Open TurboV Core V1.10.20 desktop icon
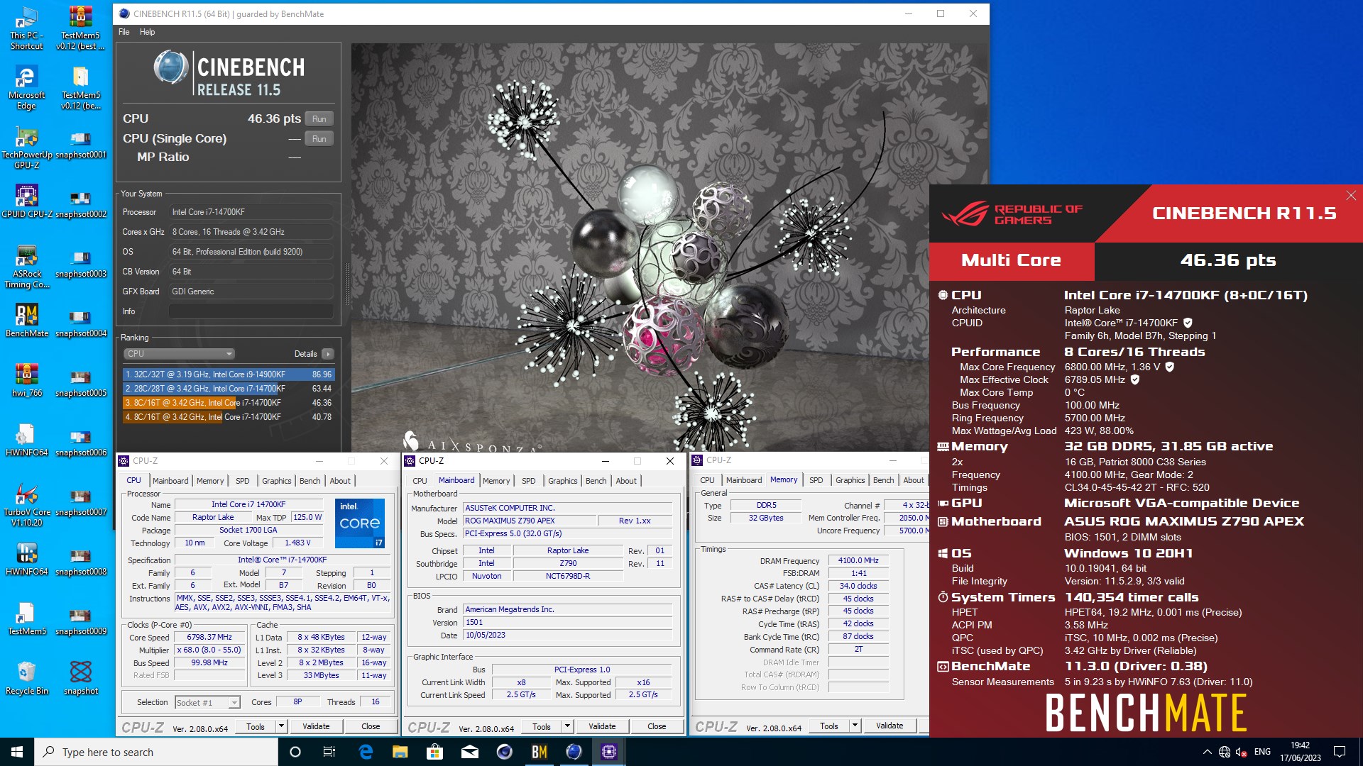The height and width of the screenshot is (766, 1363). (26, 505)
